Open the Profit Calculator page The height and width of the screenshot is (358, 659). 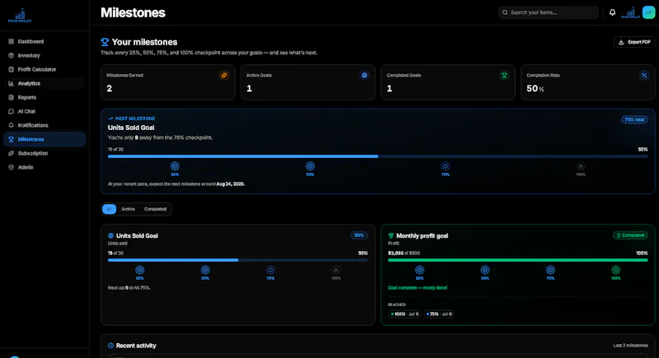pyautogui.click(x=44, y=69)
